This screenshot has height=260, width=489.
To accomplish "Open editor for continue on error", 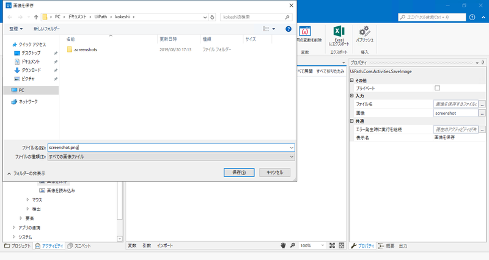I will pos(482,129).
